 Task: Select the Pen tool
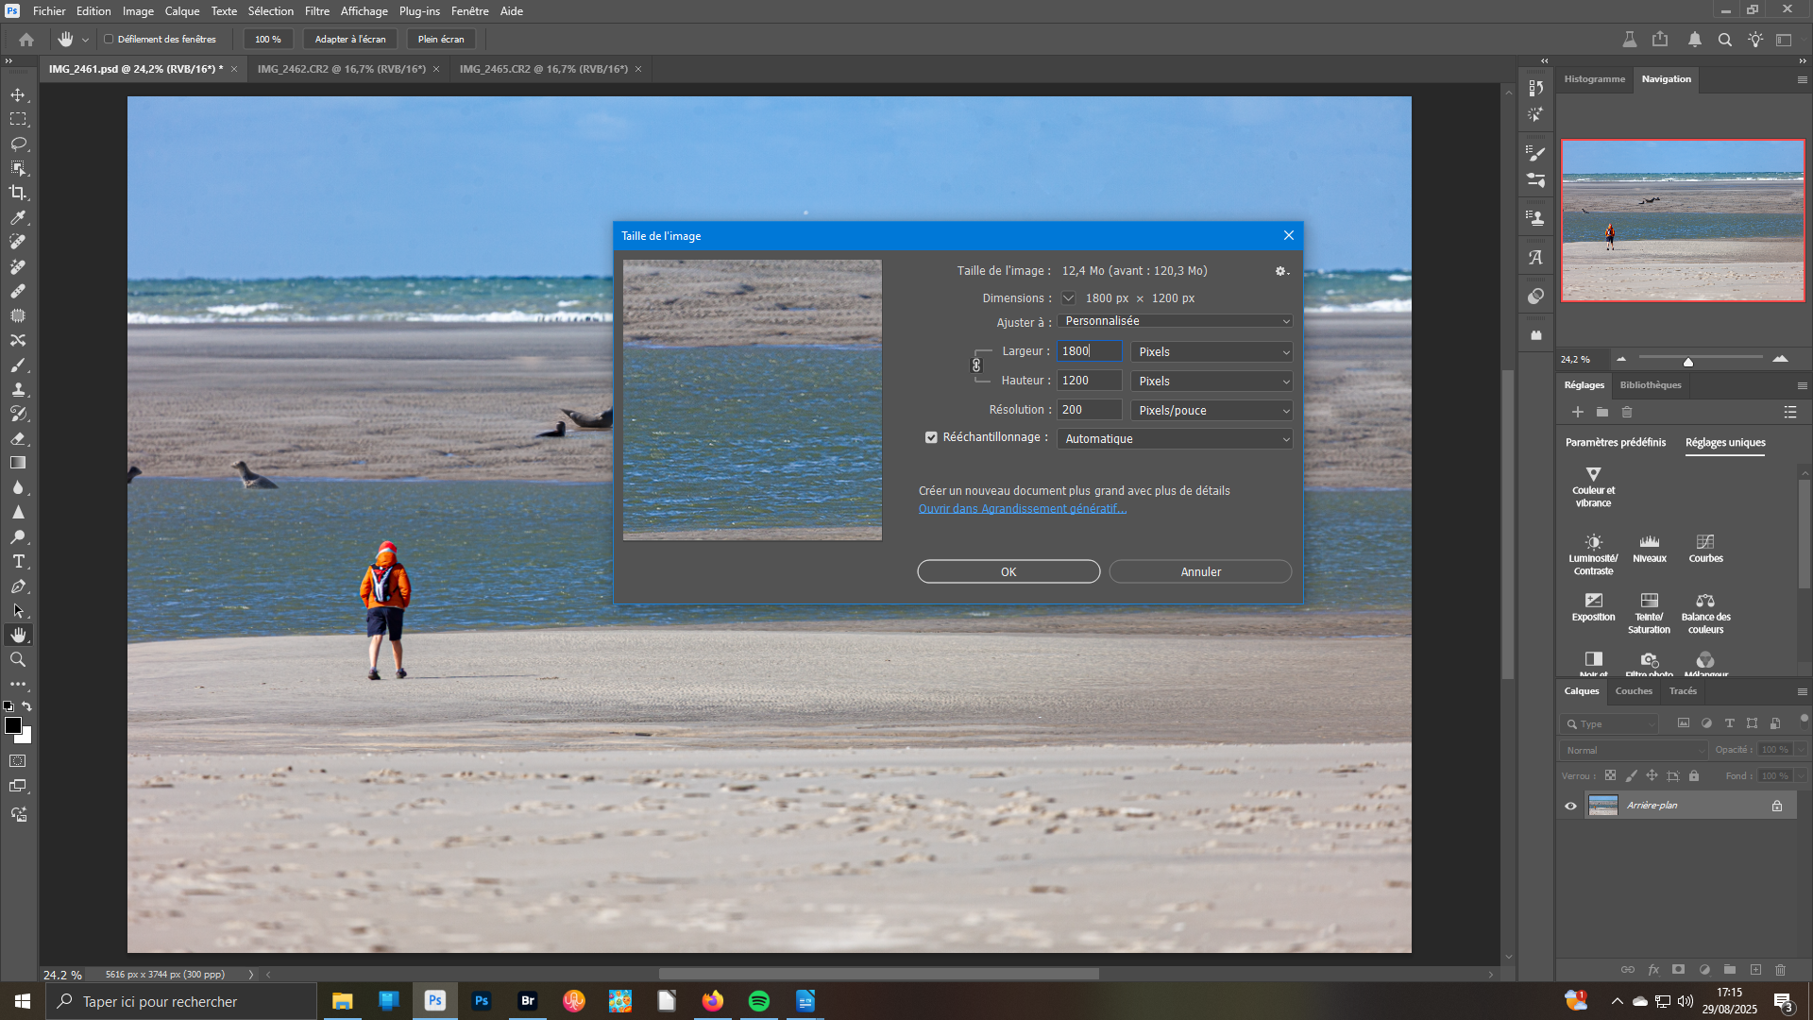click(x=18, y=586)
